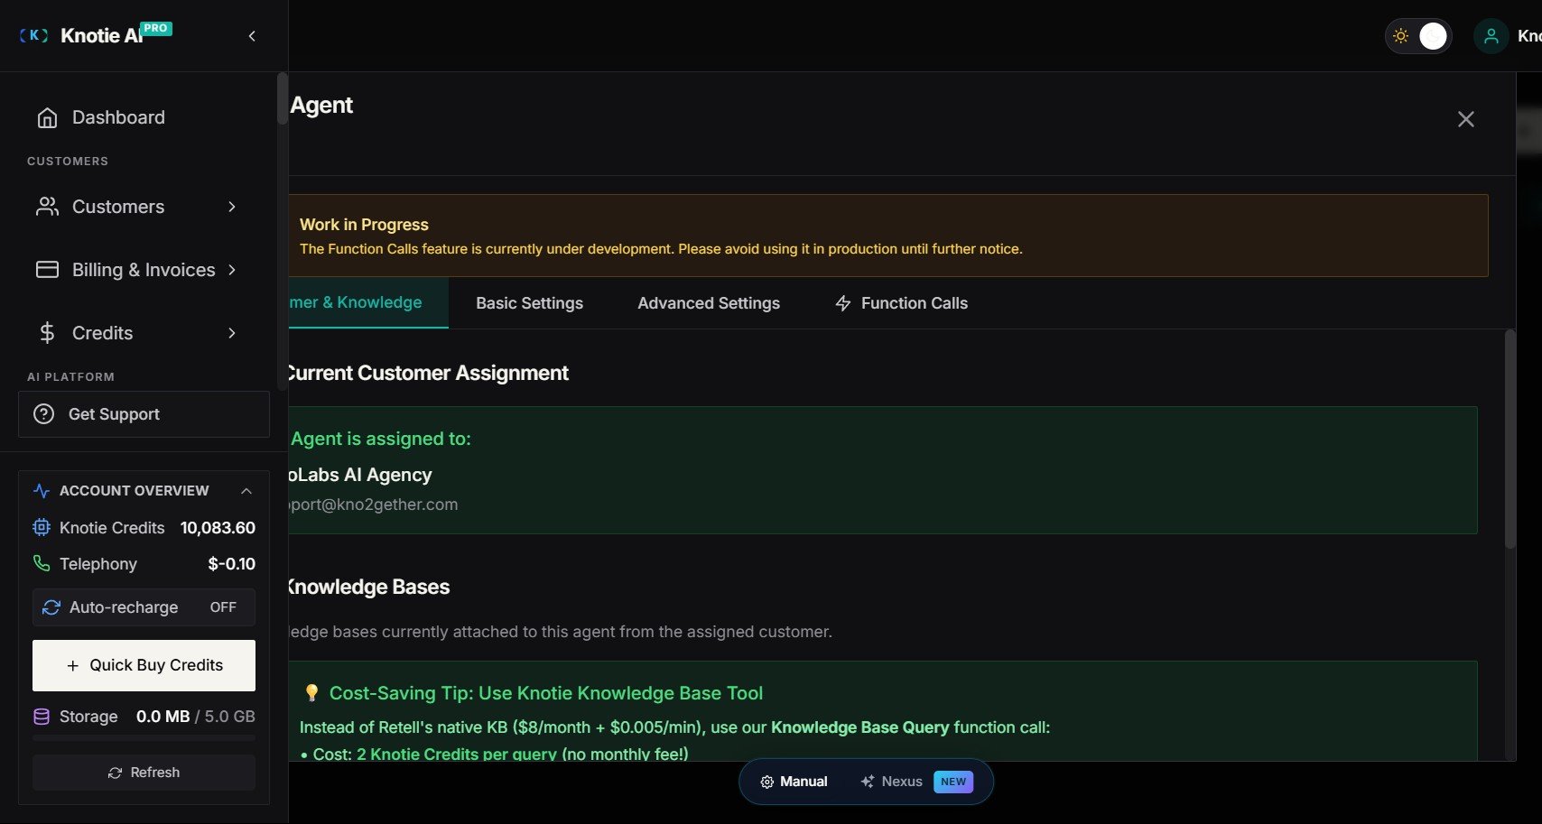Click the Get Support question mark icon
Viewport: 1542px width, 824px height.
43,414
